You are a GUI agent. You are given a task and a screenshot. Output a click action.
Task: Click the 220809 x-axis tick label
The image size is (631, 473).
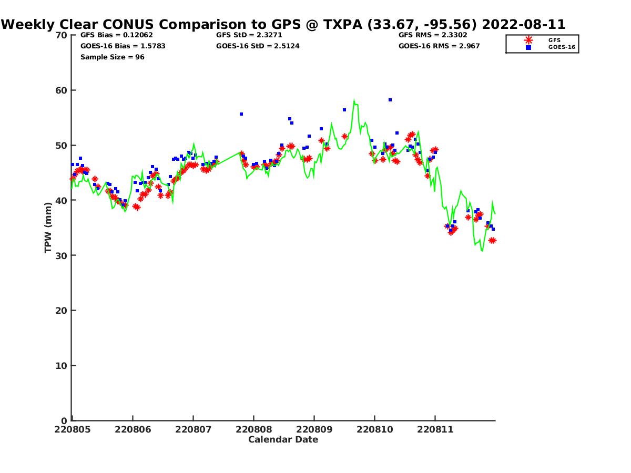click(x=314, y=429)
